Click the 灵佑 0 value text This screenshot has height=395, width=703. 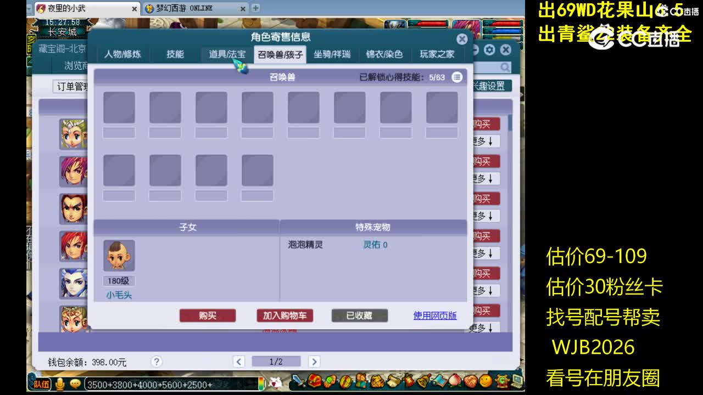375,245
